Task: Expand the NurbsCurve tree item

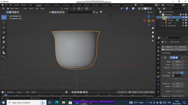Action: (x=163, y=26)
